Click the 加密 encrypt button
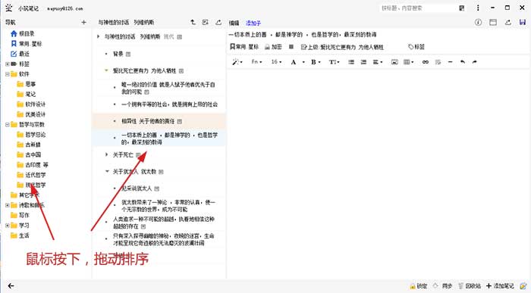Image resolution: width=531 pixels, height=293 pixels. [273, 47]
